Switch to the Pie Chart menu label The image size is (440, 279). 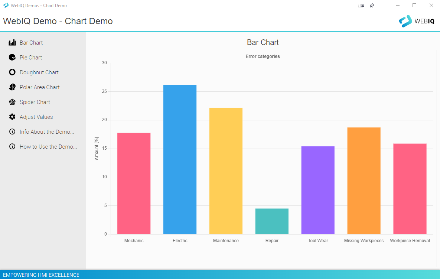click(31, 58)
